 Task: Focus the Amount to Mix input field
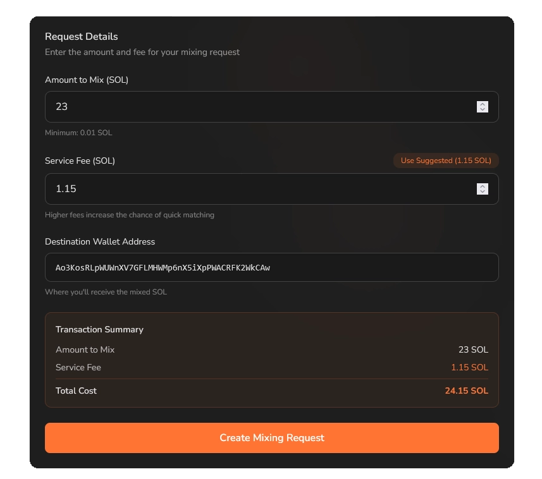click(x=253, y=107)
